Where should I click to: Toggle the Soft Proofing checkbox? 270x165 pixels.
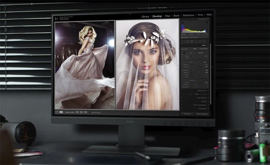point(90,113)
